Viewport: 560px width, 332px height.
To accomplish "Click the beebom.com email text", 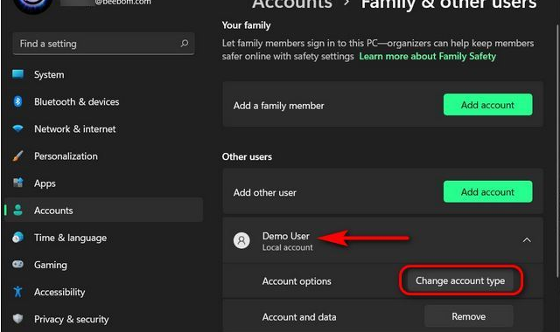I will [122, 3].
